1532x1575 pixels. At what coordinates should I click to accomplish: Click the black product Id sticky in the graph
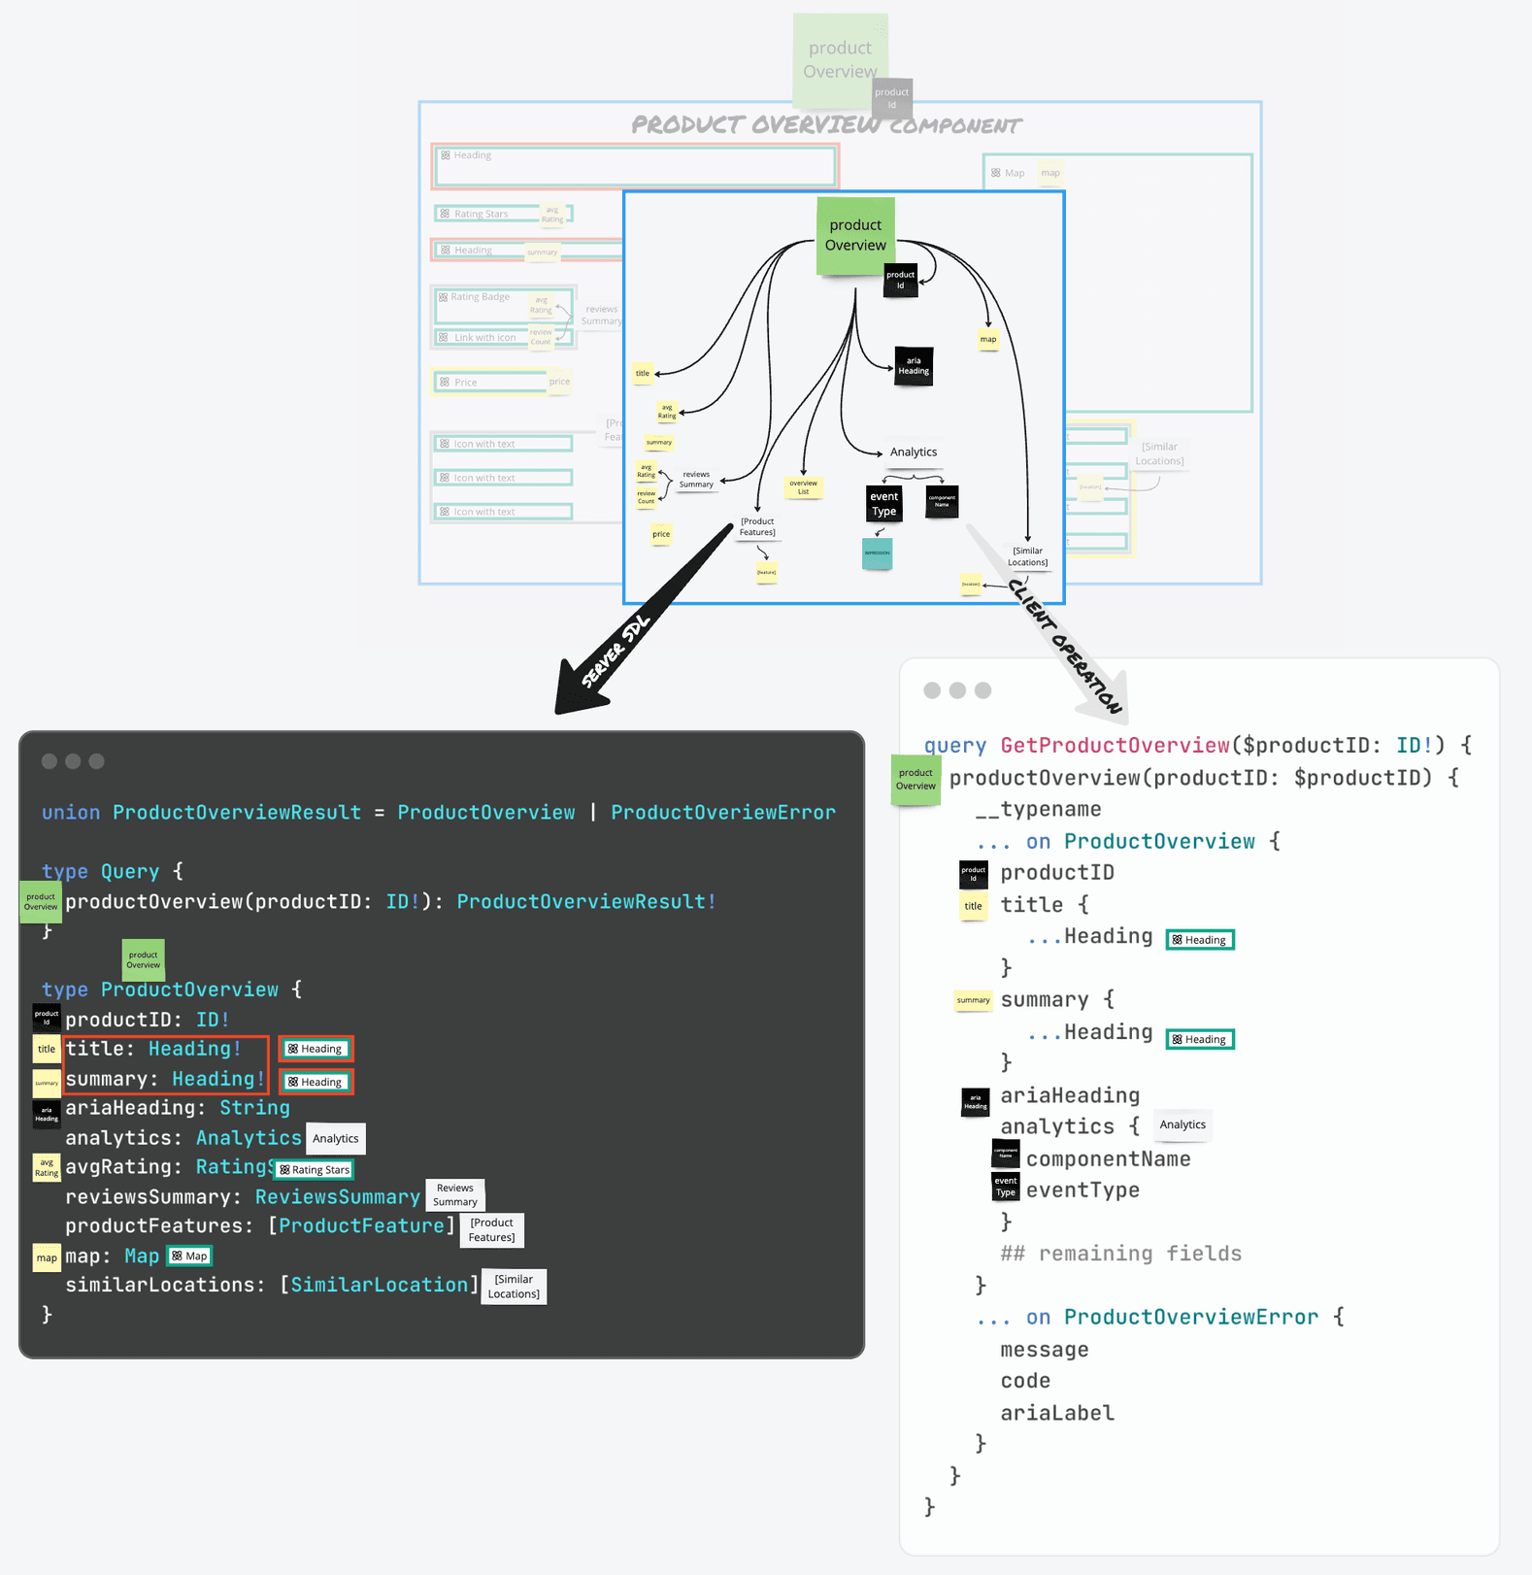coord(900,281)
